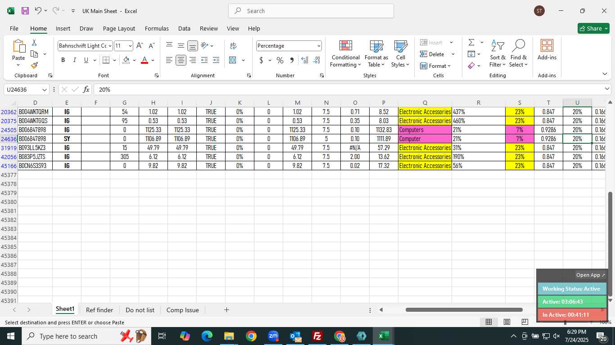Cut the selection with the scissors icon
Viewport: 615px width, 345px height.
[x=34, y=43]
